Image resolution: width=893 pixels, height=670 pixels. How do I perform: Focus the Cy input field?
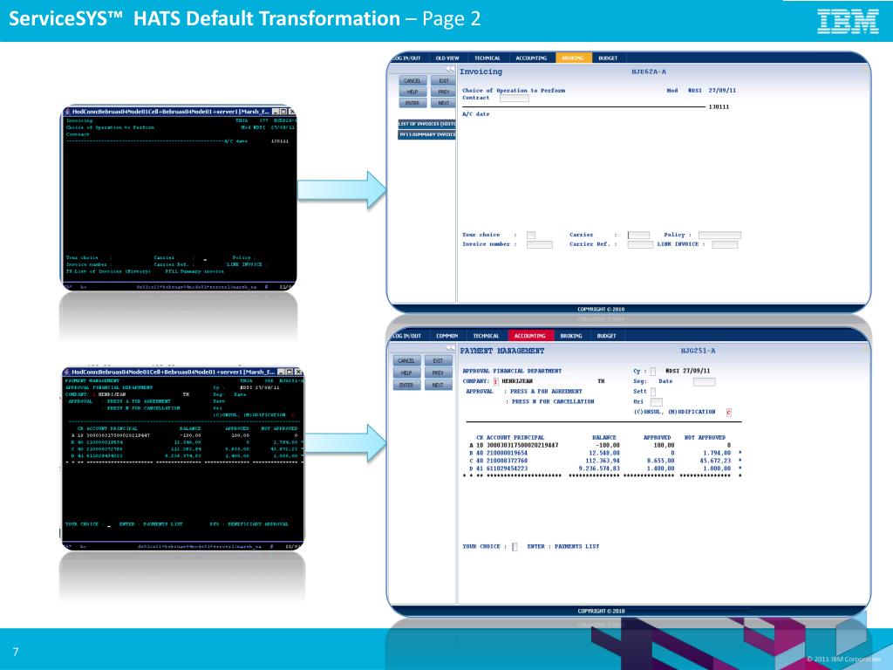coord(652,372)
